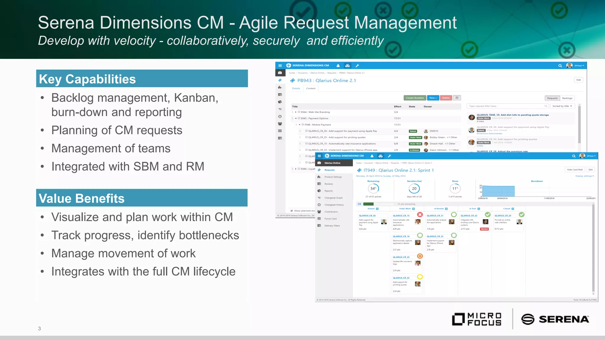Click the Remaining 34% progress ring
This screenshot has width=605, height=340.
point(373,188)
